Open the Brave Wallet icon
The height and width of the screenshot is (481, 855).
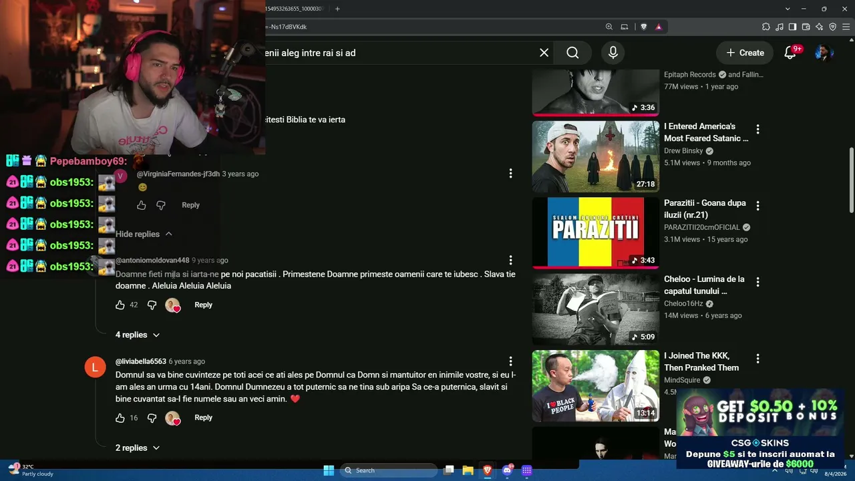[x=806, y=27]
